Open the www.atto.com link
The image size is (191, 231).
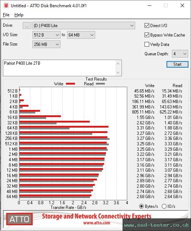[97, 223]
